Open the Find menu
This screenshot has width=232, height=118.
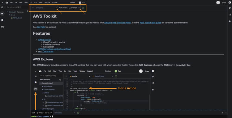pos(21,2)
